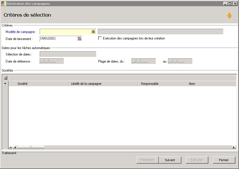This screenshot has height=169, width=239.
Task: Click the au end date field
Action: click(x=180, y=61)
